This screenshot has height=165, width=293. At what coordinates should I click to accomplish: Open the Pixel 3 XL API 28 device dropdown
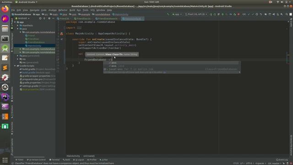pyautogui.click(x=196, y=14)
